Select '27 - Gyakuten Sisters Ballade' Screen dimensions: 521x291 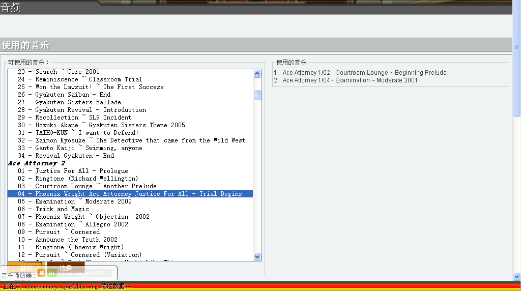130,102
